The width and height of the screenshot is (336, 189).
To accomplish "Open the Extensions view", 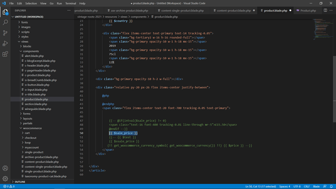I will tap(5, 54).
